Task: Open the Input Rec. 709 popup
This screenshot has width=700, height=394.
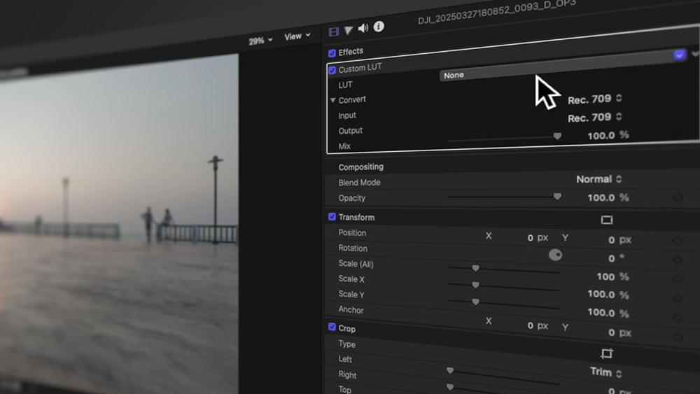Action: pyautogui.click(x=594, y=99)
